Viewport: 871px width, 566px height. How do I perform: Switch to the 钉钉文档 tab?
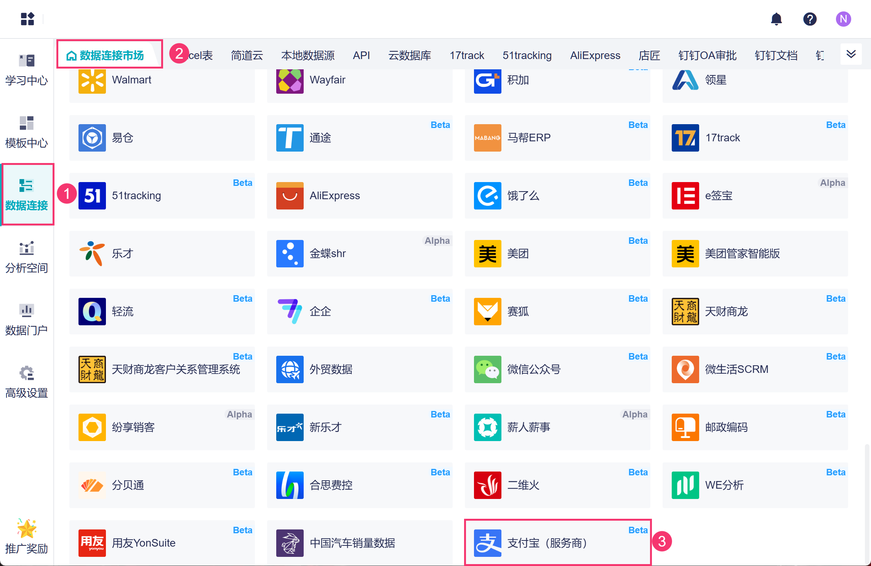coord(776,56)
